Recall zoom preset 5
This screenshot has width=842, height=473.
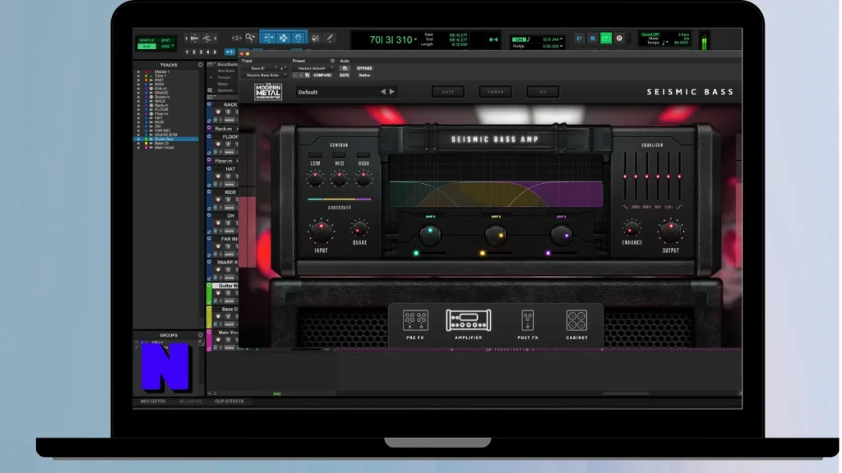[x=215, y=52]
